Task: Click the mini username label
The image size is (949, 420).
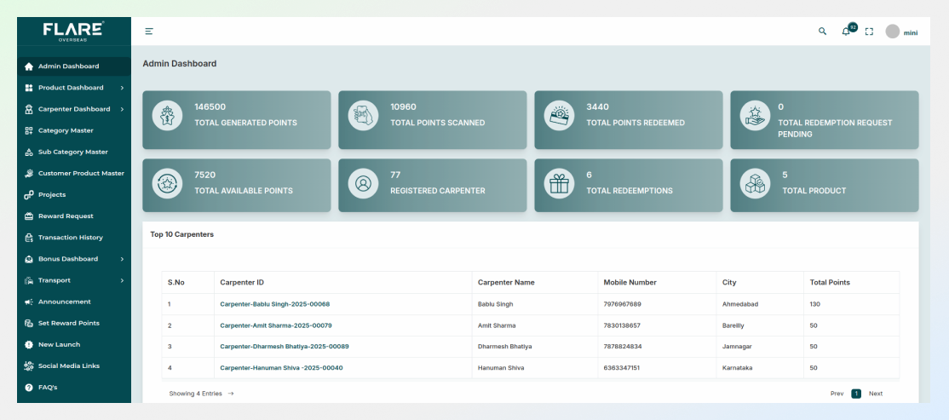Action: 911,32
